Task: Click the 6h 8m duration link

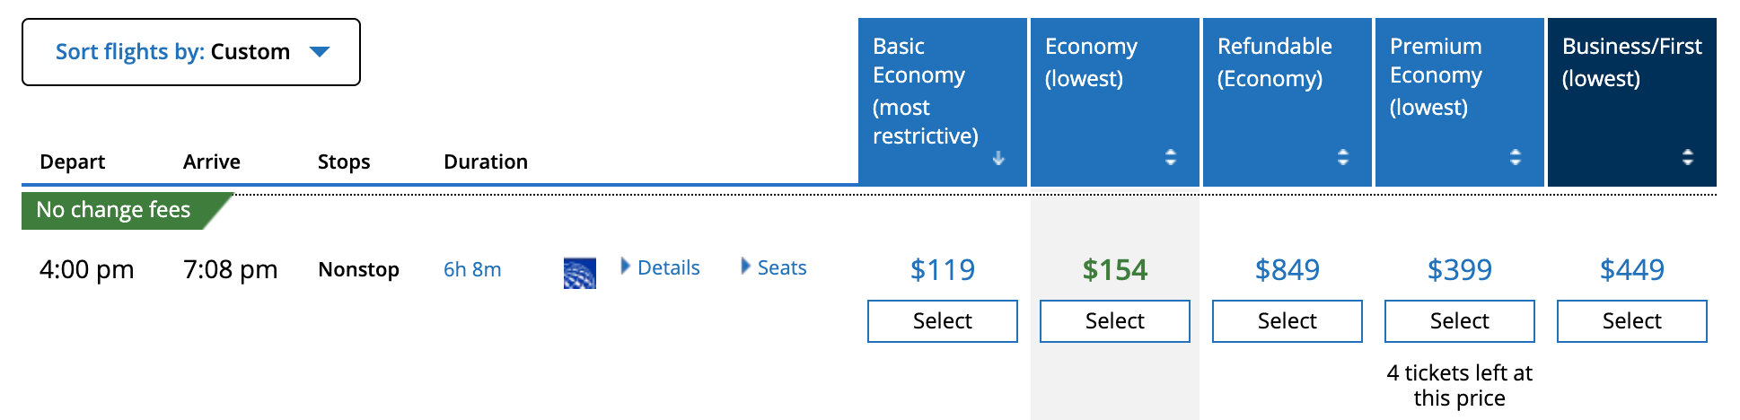Action: (x=472, y=269)
